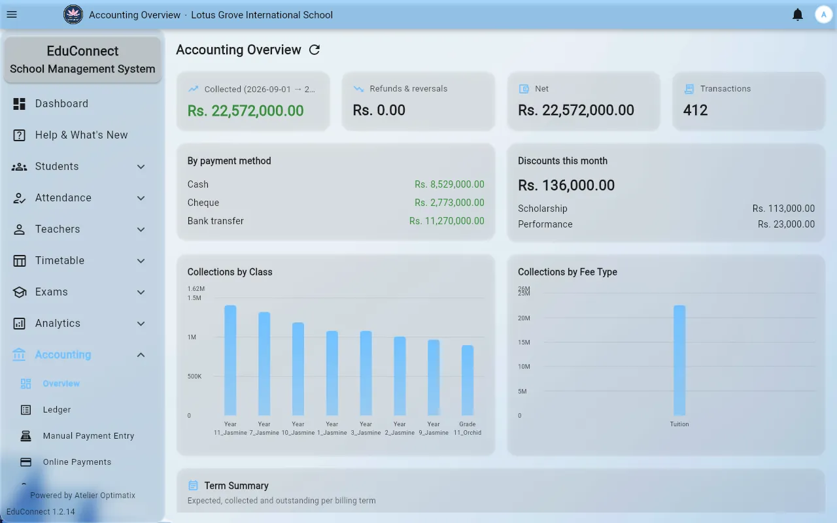Expand the Exams menu chevron
The image size is (837, 523).
click(x=141, y=292)
